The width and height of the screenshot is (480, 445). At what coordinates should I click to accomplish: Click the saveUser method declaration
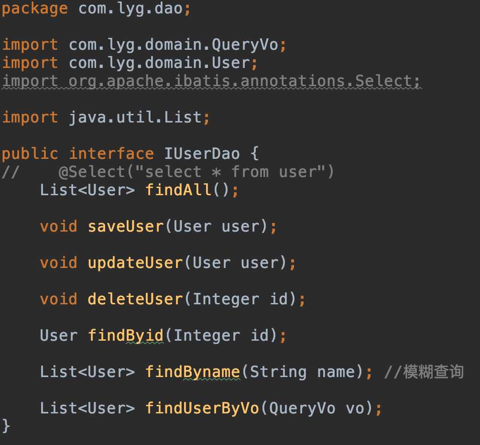coord(126,226)
